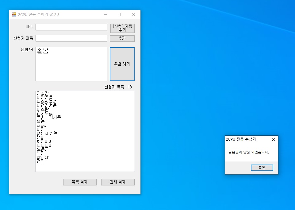Click the 신청자 목록 : 18 counter text
Image resolution: width=295 pixels, height=210 pixels.
click(118, 87)
